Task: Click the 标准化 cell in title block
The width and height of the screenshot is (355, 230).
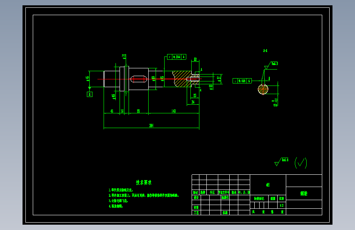Action: click(225, 197)
